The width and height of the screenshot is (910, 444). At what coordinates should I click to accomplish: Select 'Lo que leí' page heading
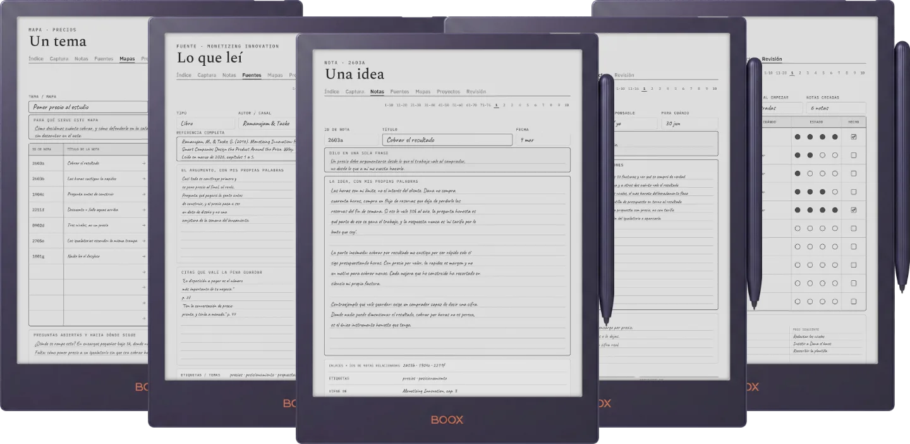209,58
